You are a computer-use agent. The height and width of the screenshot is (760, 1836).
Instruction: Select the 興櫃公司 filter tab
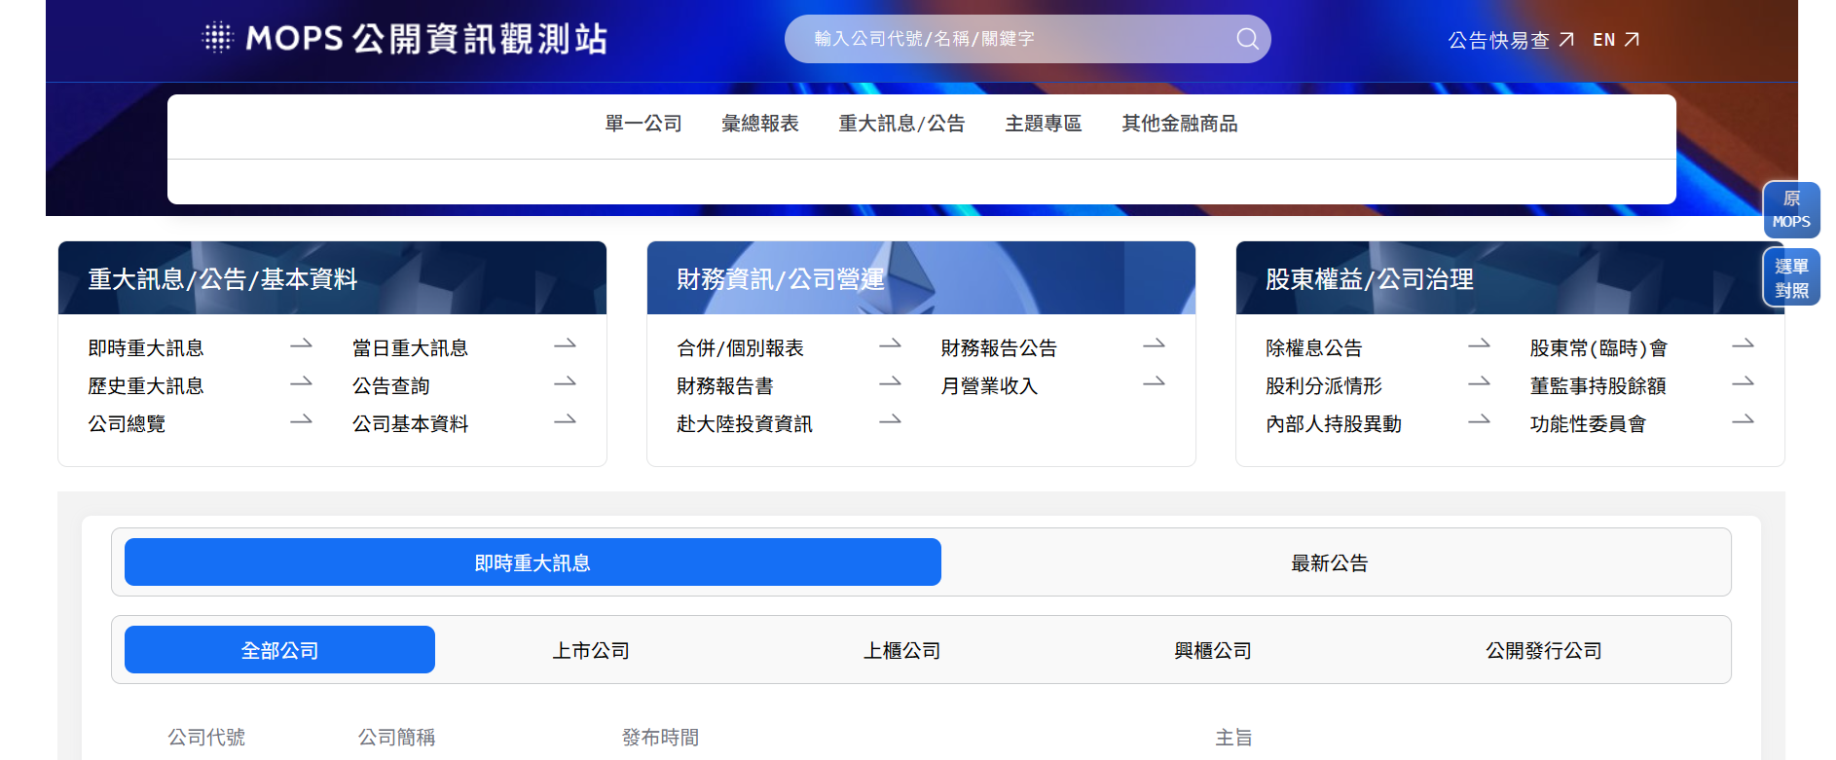tap(1213, 650)
